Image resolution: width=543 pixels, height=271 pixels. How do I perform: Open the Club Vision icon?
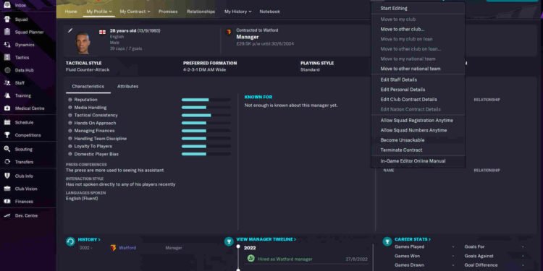tap(7, 189)
